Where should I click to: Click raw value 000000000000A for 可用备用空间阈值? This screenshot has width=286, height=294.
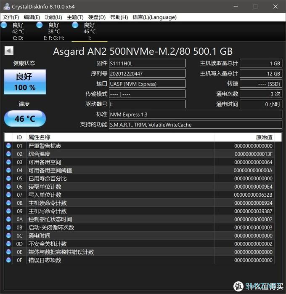[x=253, y=170]
